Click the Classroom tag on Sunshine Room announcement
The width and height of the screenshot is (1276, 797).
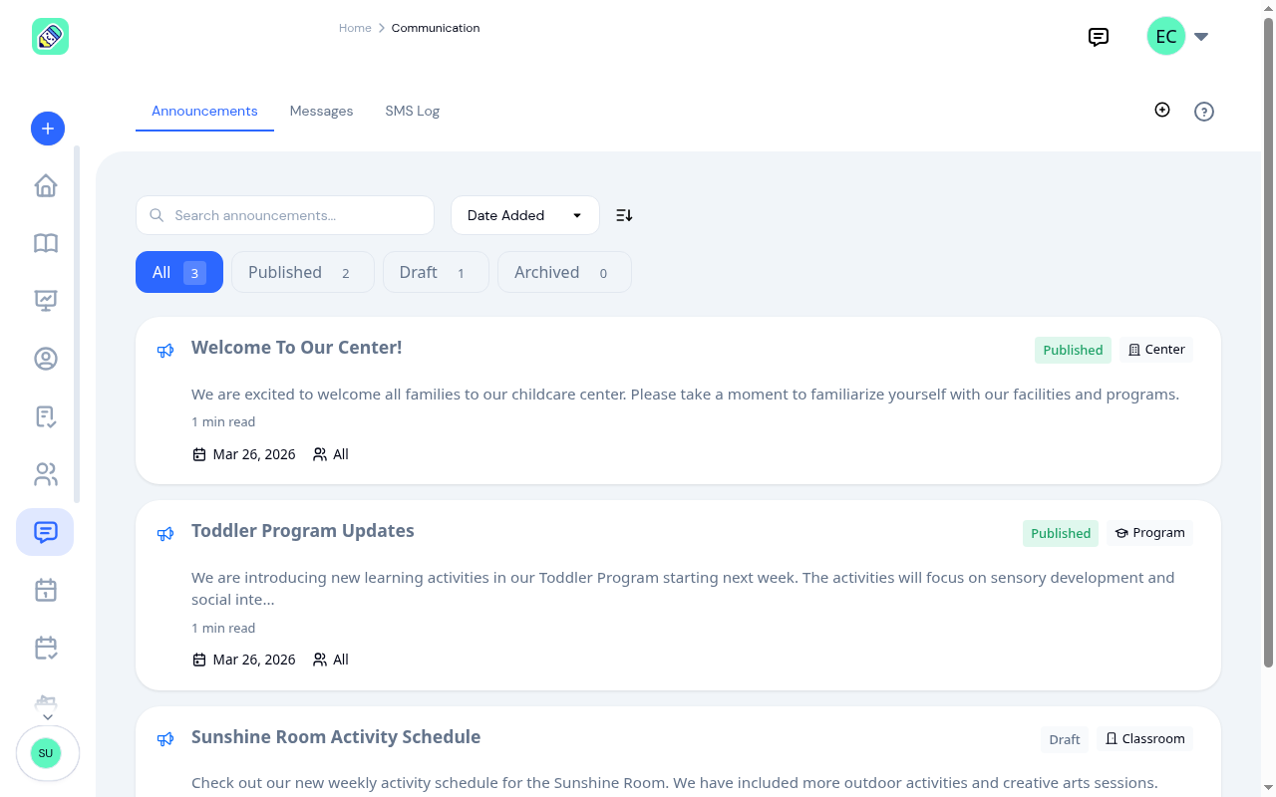click(1144, 739)
